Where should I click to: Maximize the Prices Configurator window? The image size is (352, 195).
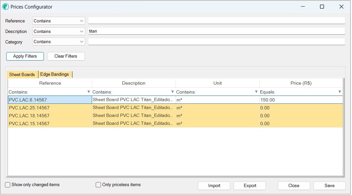pos(322,7)
